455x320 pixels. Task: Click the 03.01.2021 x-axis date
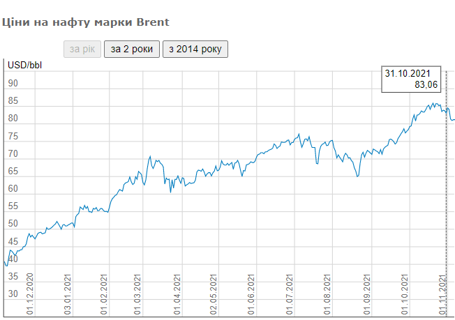click(x=69, y=296)
